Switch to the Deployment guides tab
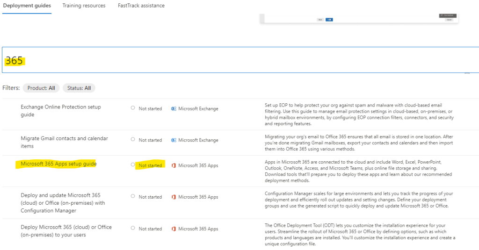The width and height of the screenshot is (479, 250). [x=27, y=6]
